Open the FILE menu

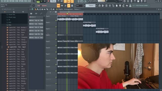[x=2, y=1]
